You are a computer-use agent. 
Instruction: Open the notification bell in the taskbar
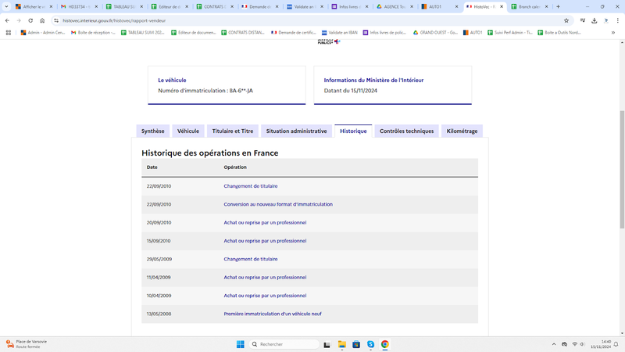[616, 344]
